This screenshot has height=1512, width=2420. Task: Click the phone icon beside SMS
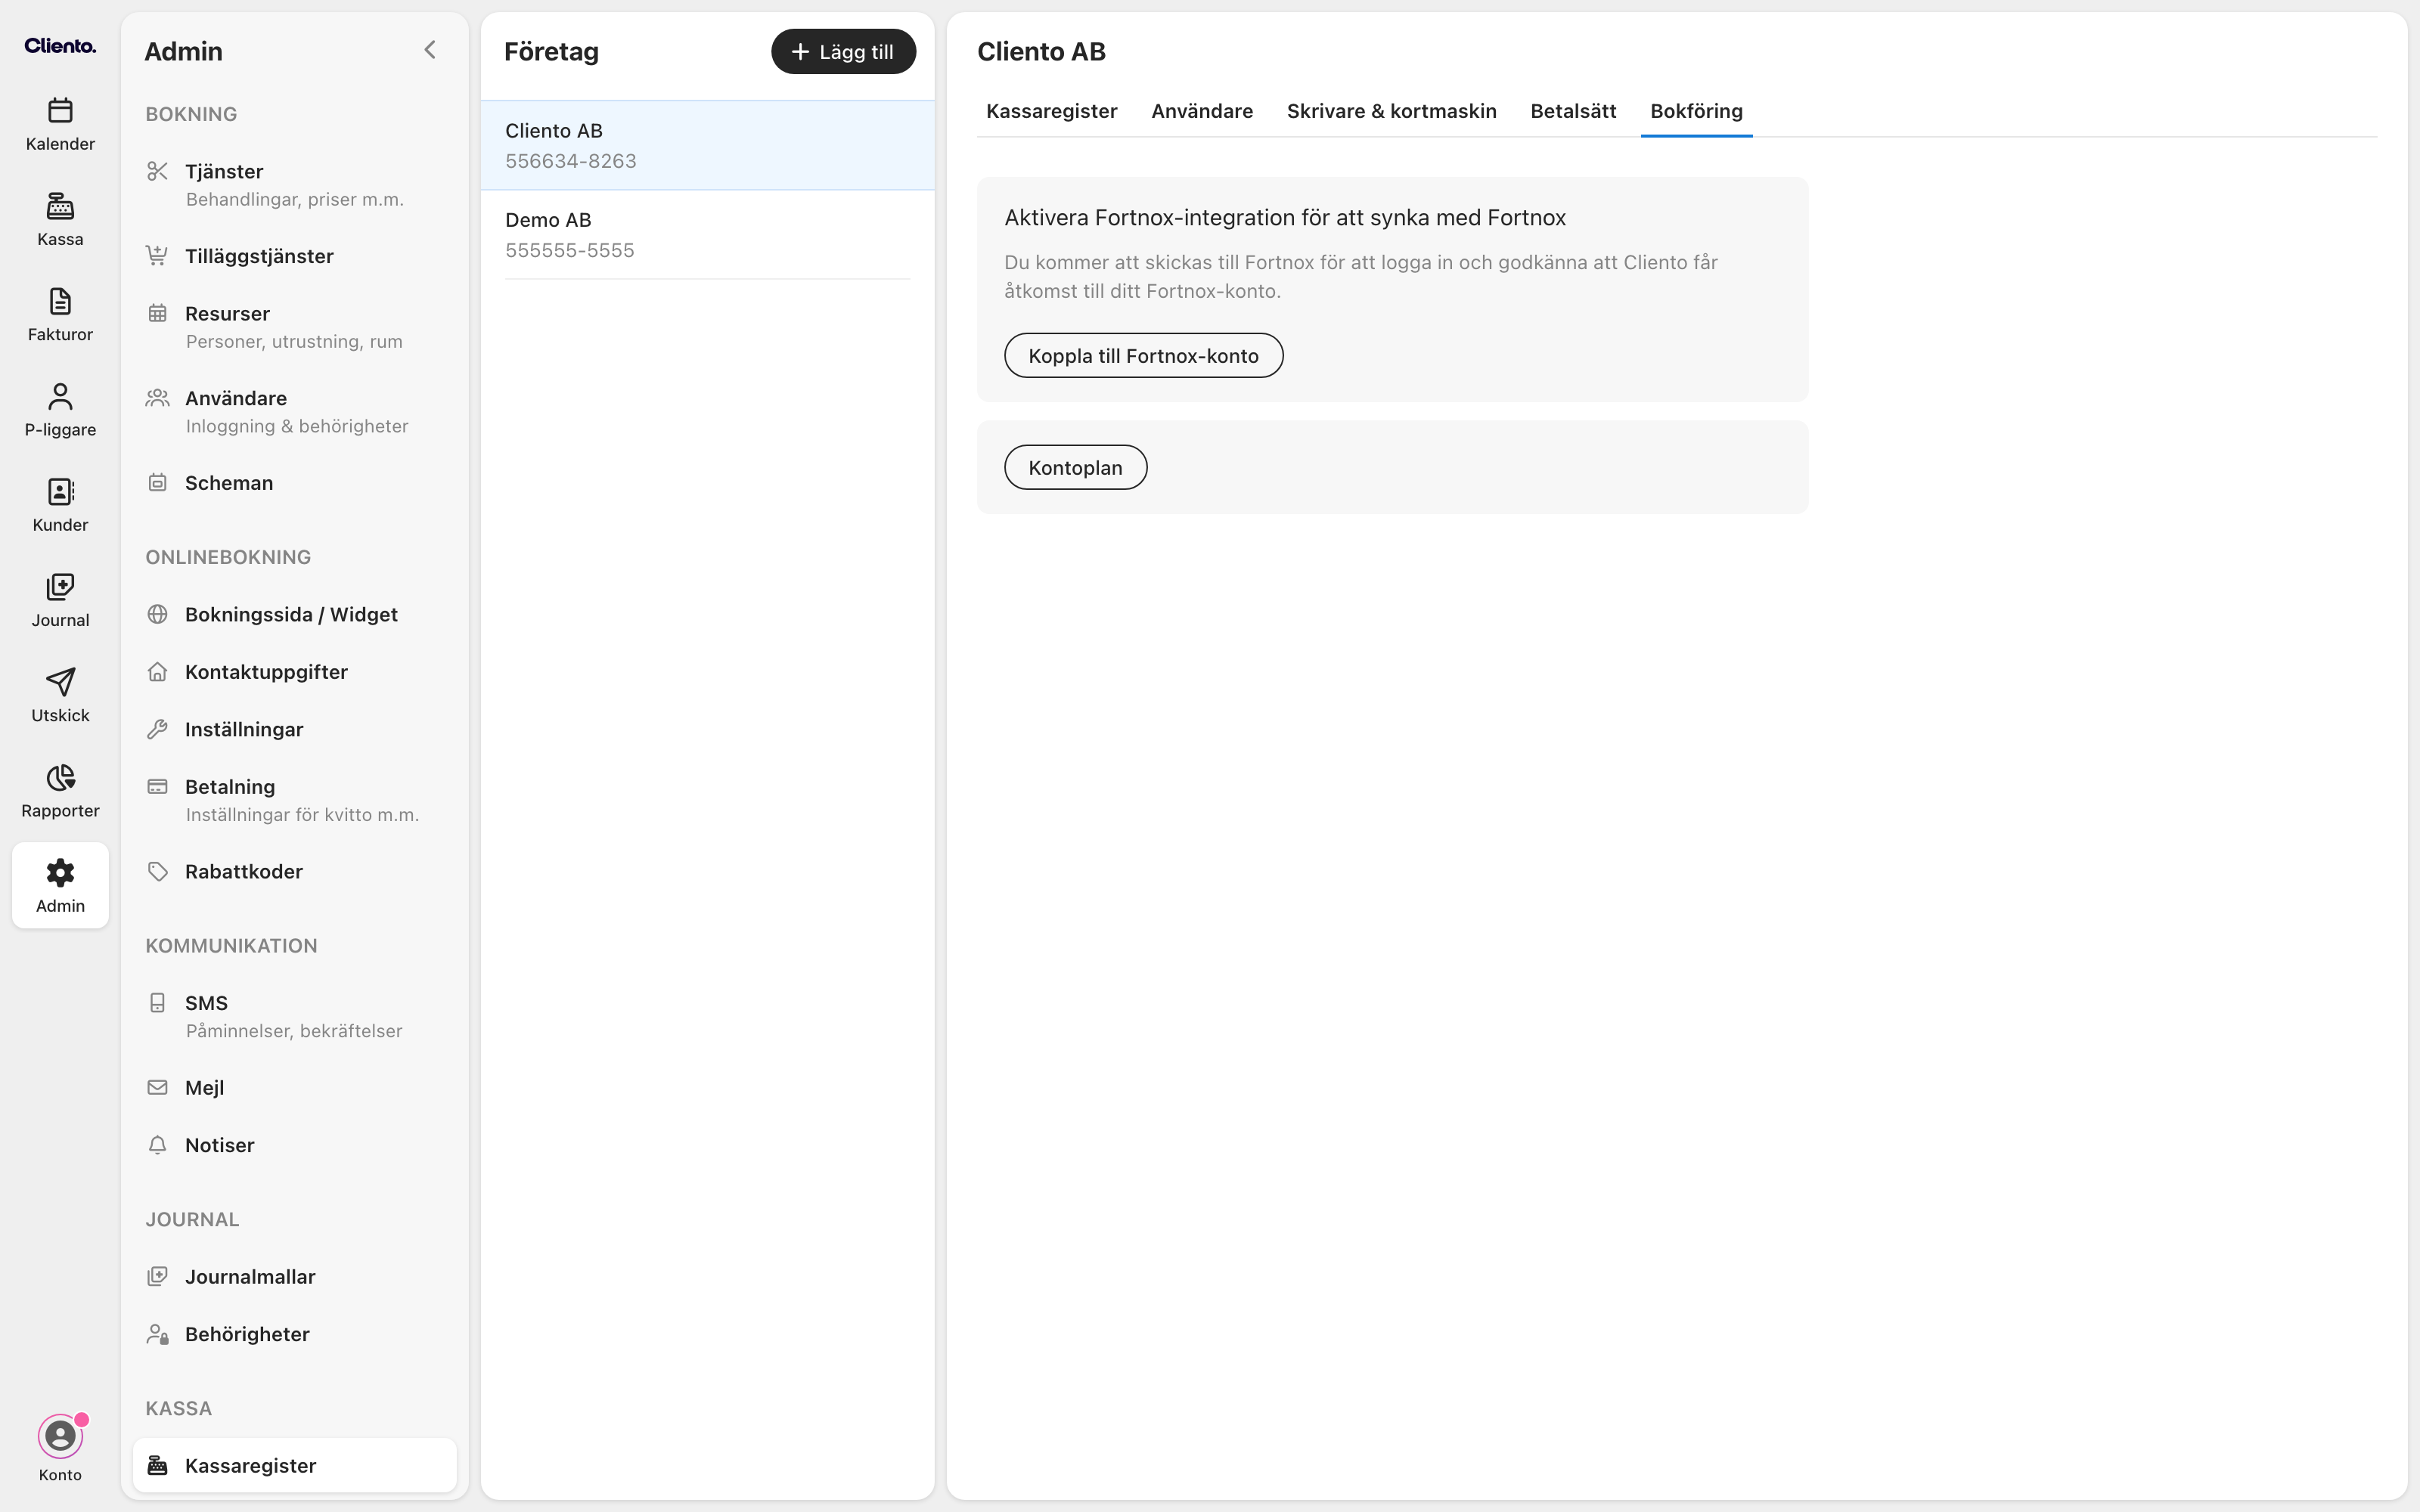pos(157,1003)
